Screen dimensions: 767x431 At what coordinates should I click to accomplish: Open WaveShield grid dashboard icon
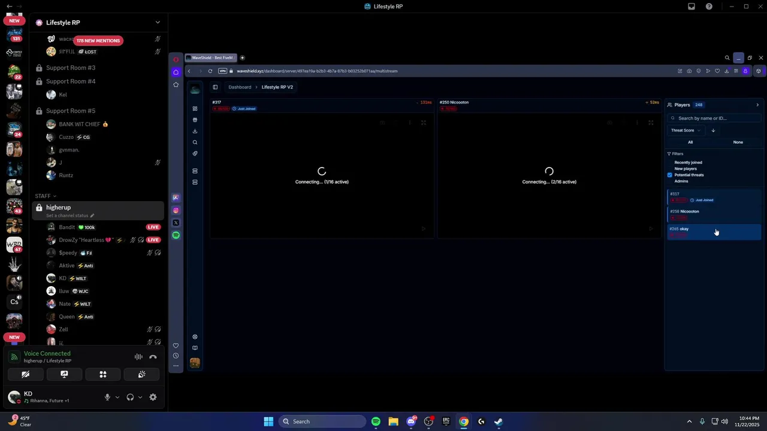coord(195,108)
